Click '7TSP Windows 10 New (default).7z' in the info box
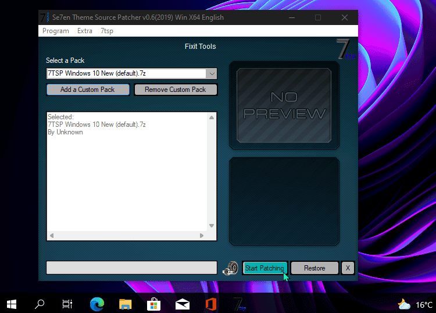436x313 pixels. coord(97,125)
